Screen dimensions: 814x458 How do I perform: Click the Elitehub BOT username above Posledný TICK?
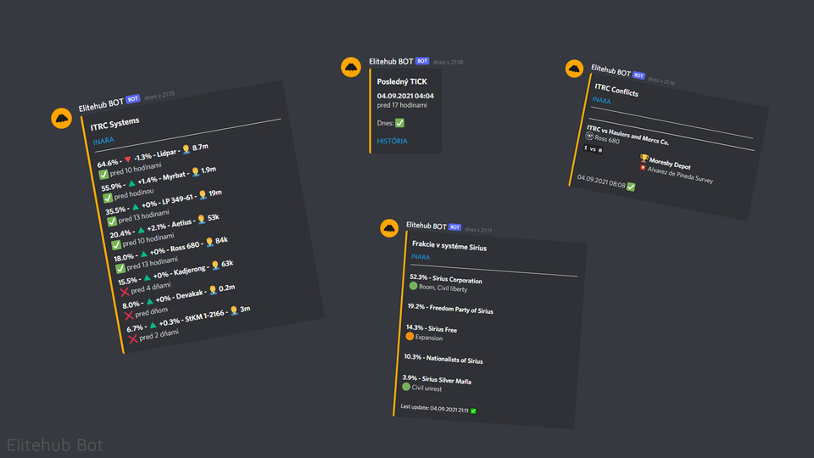(x=391, y=61)
